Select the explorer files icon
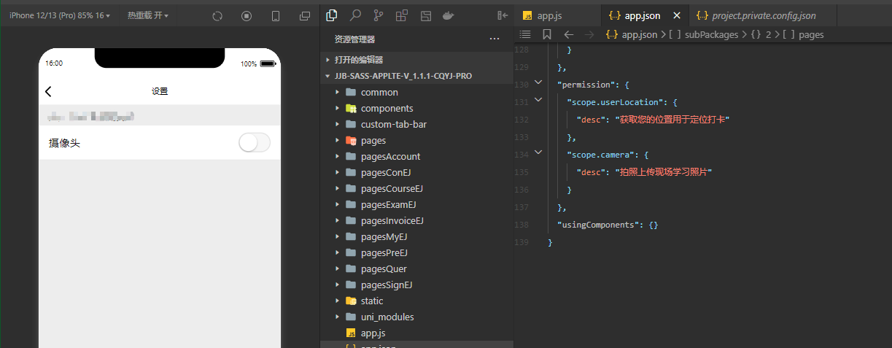Viewport: 892px width, 348px height. [x=332, y=15]
